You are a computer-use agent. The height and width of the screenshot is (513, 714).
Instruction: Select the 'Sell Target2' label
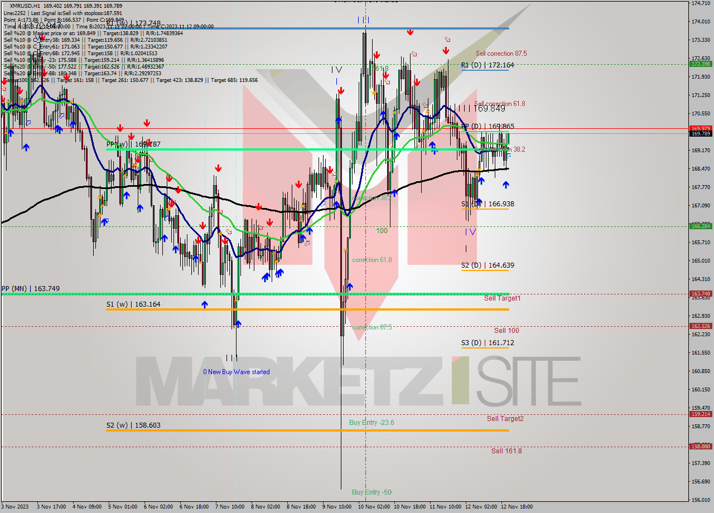tap(505, 419)
